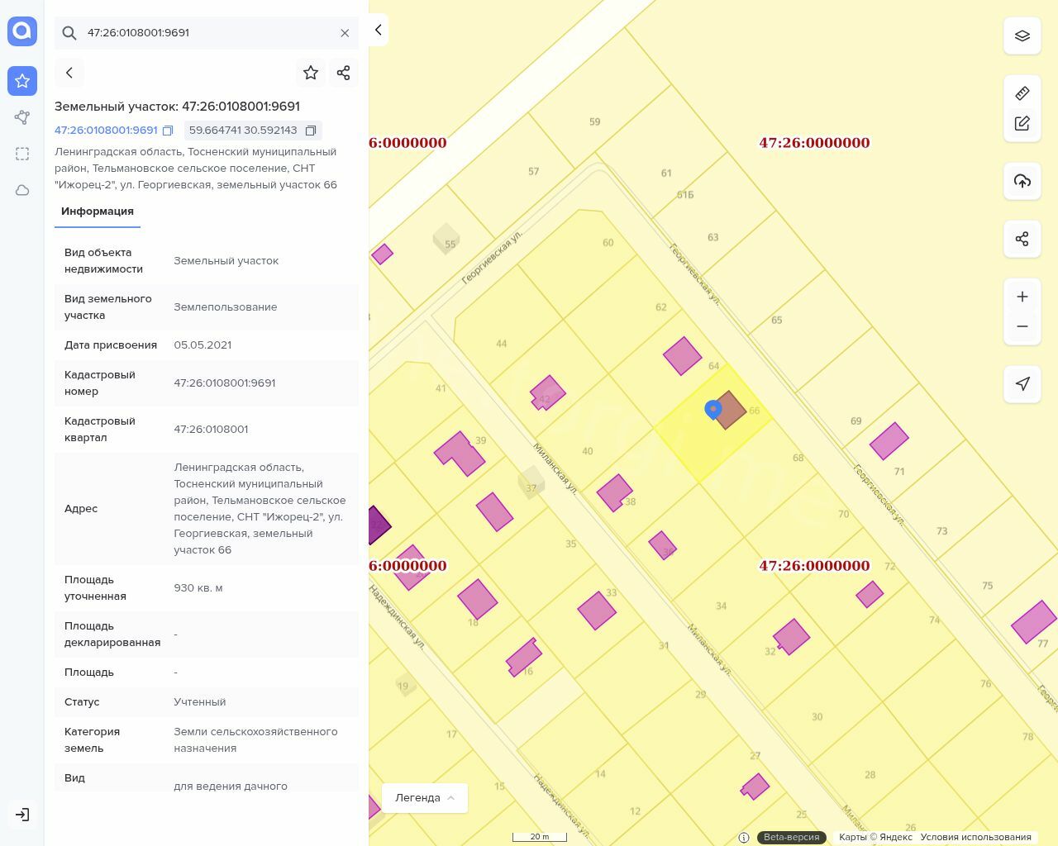Copy coordinates 59.664741 30.592143
The width and height of the screenshot is (1058, 846).
(311, 131)
